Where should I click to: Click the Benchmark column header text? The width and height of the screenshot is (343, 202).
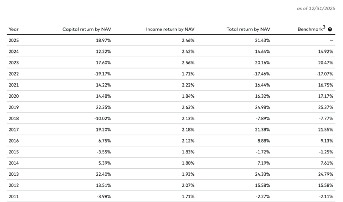(x=310, y=30)
